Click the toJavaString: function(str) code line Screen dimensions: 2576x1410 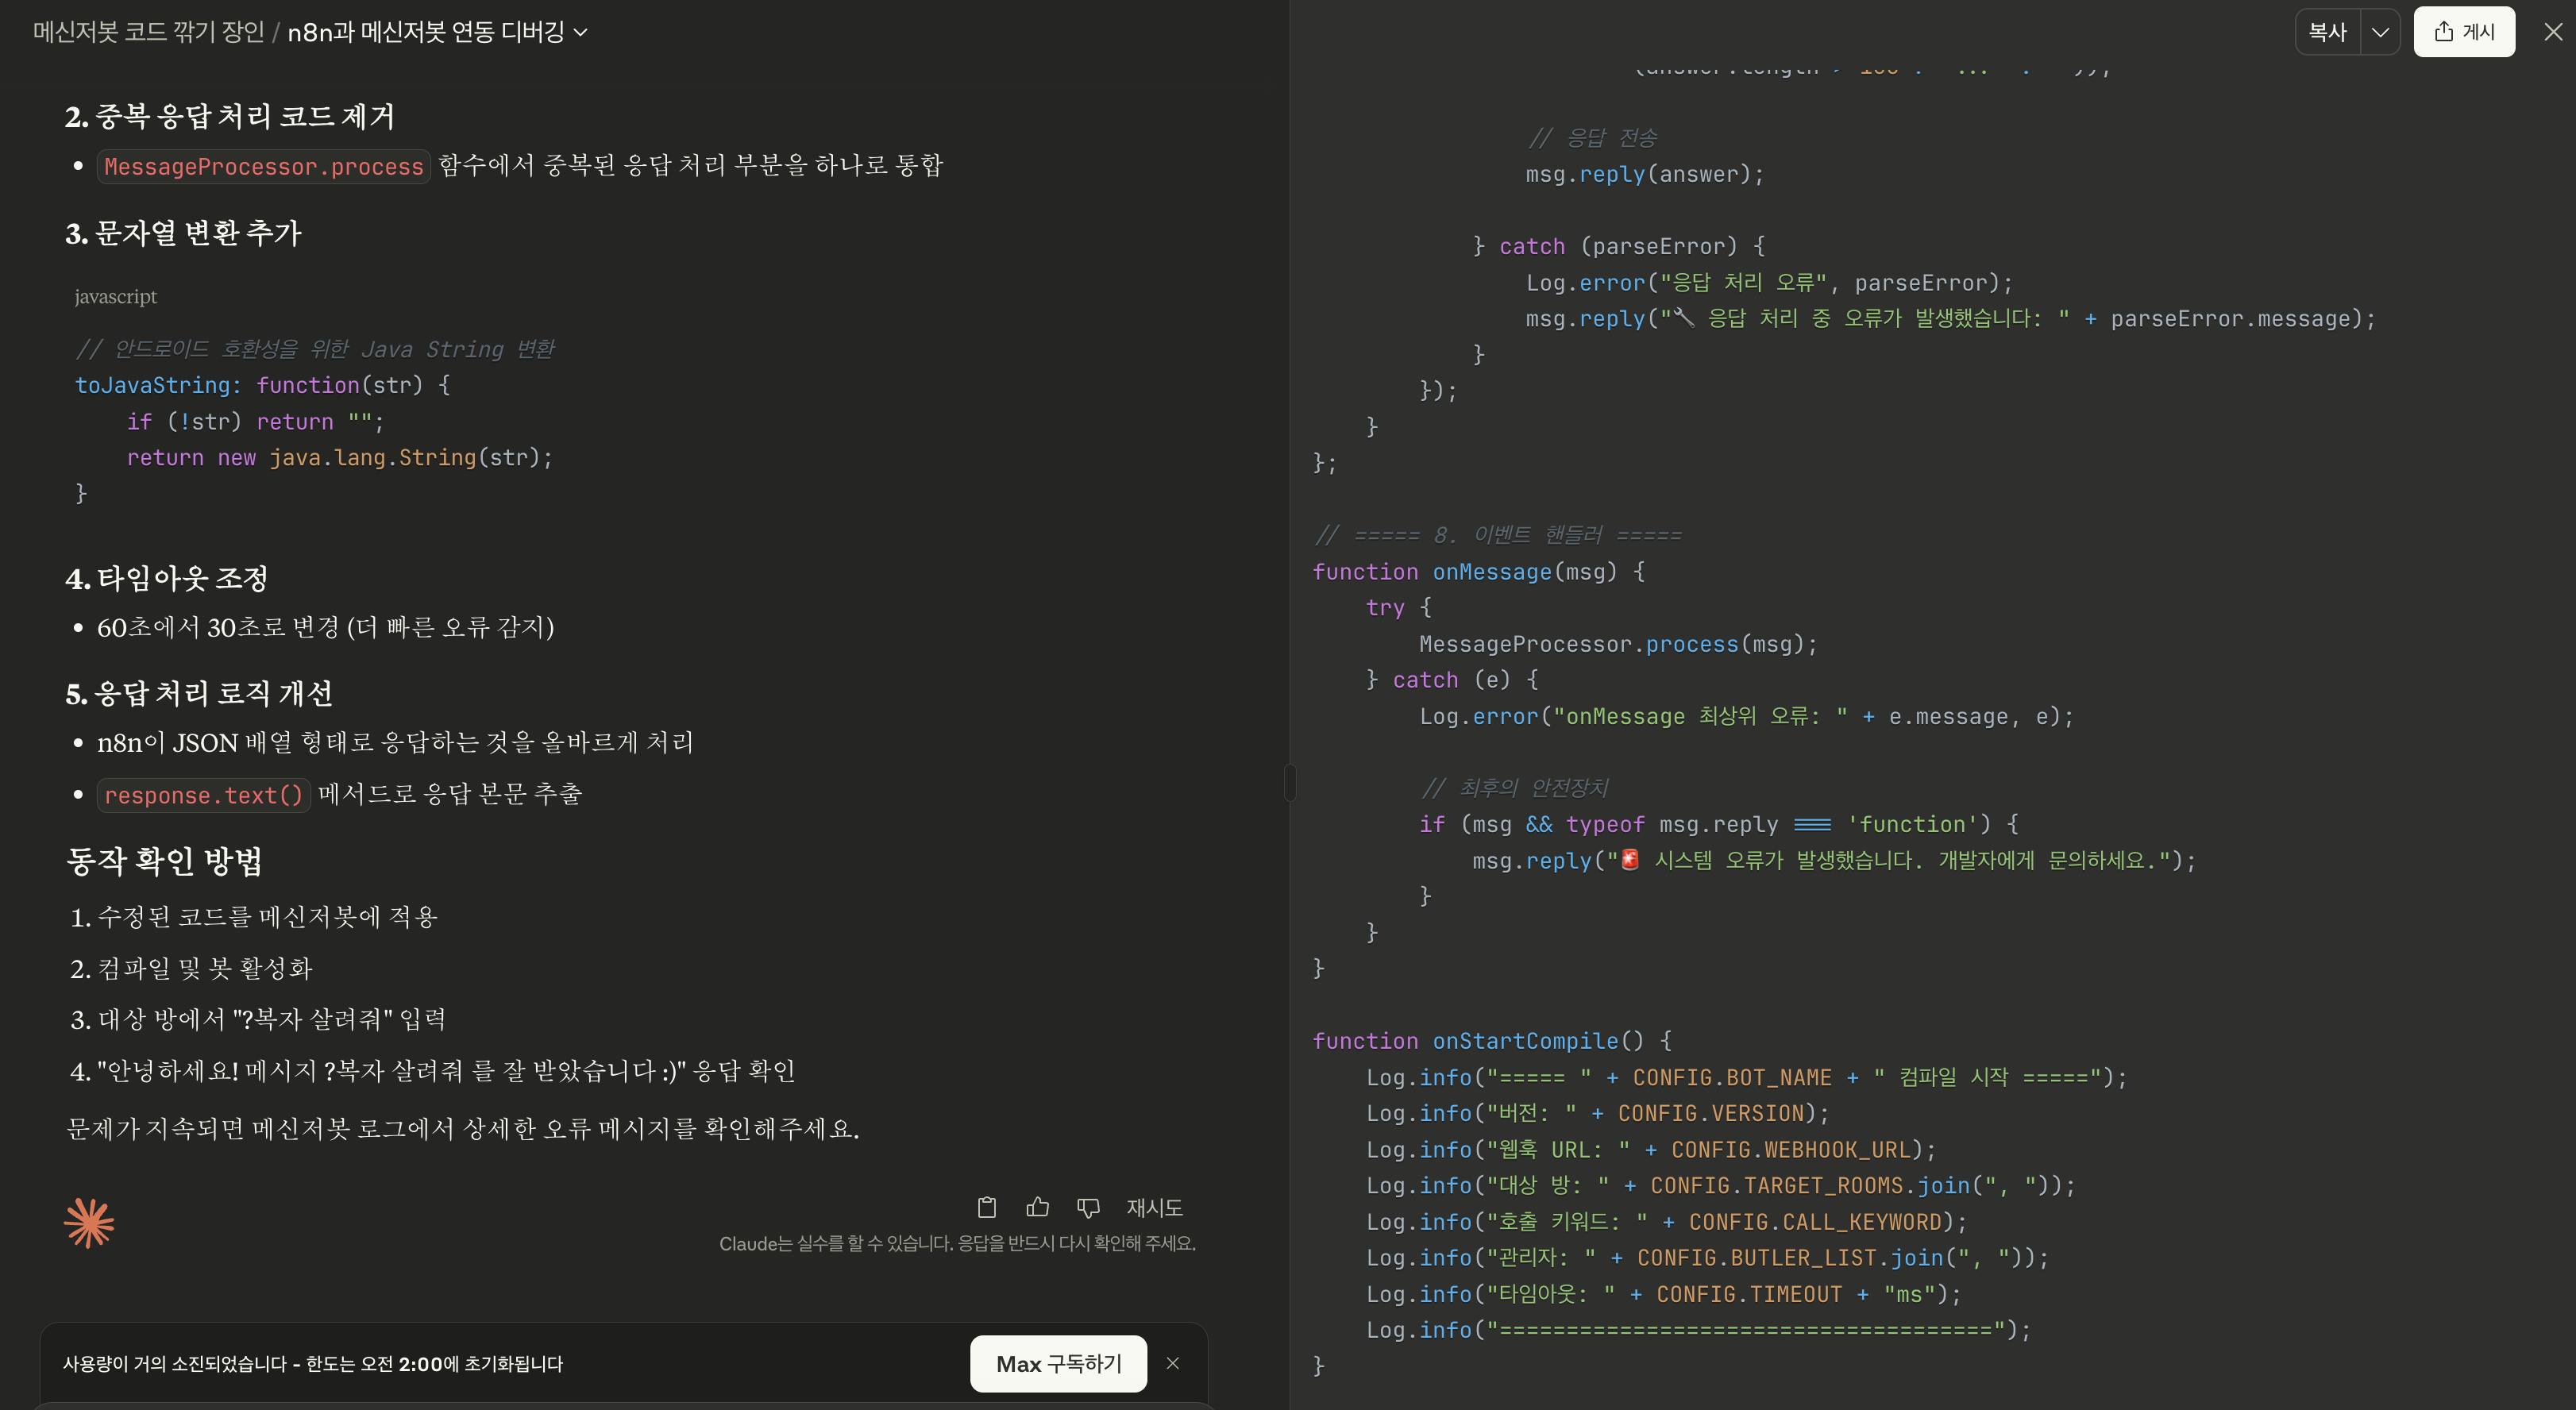pyautogui.click(x=263, y=385)
